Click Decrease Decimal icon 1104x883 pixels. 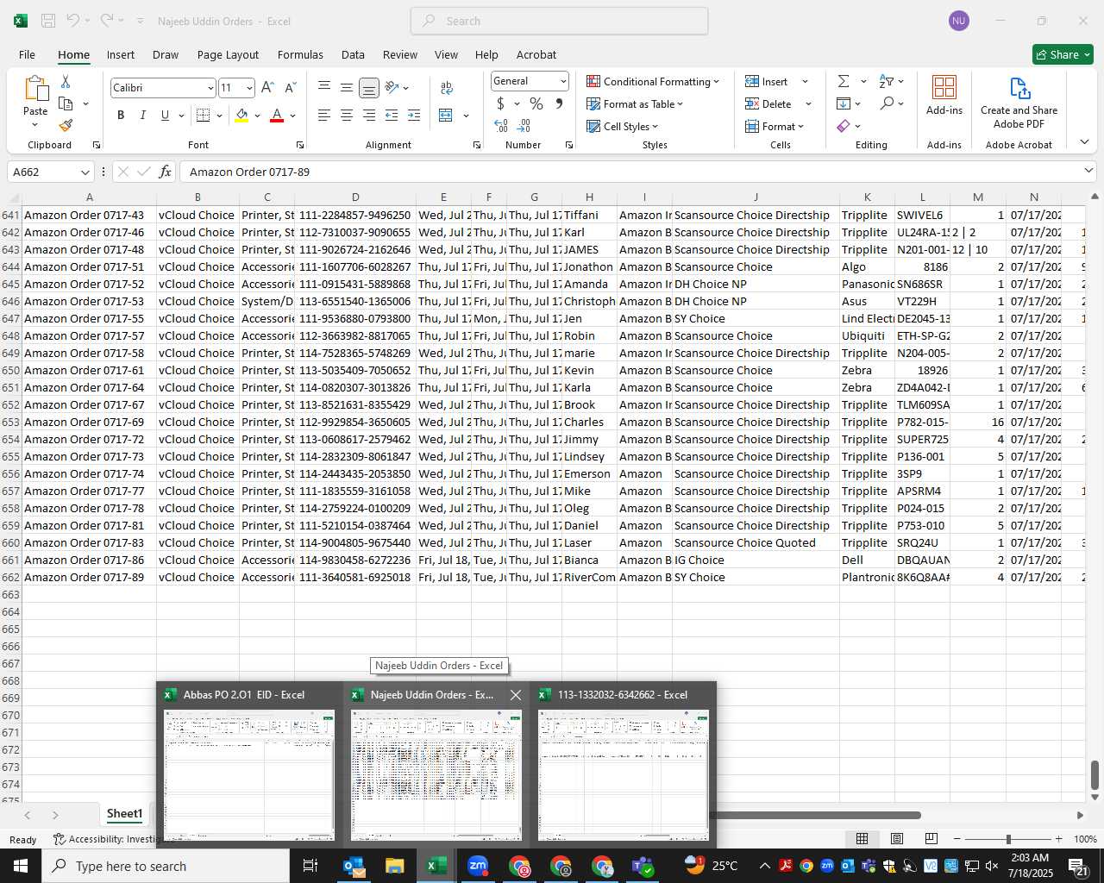(525, 126)
